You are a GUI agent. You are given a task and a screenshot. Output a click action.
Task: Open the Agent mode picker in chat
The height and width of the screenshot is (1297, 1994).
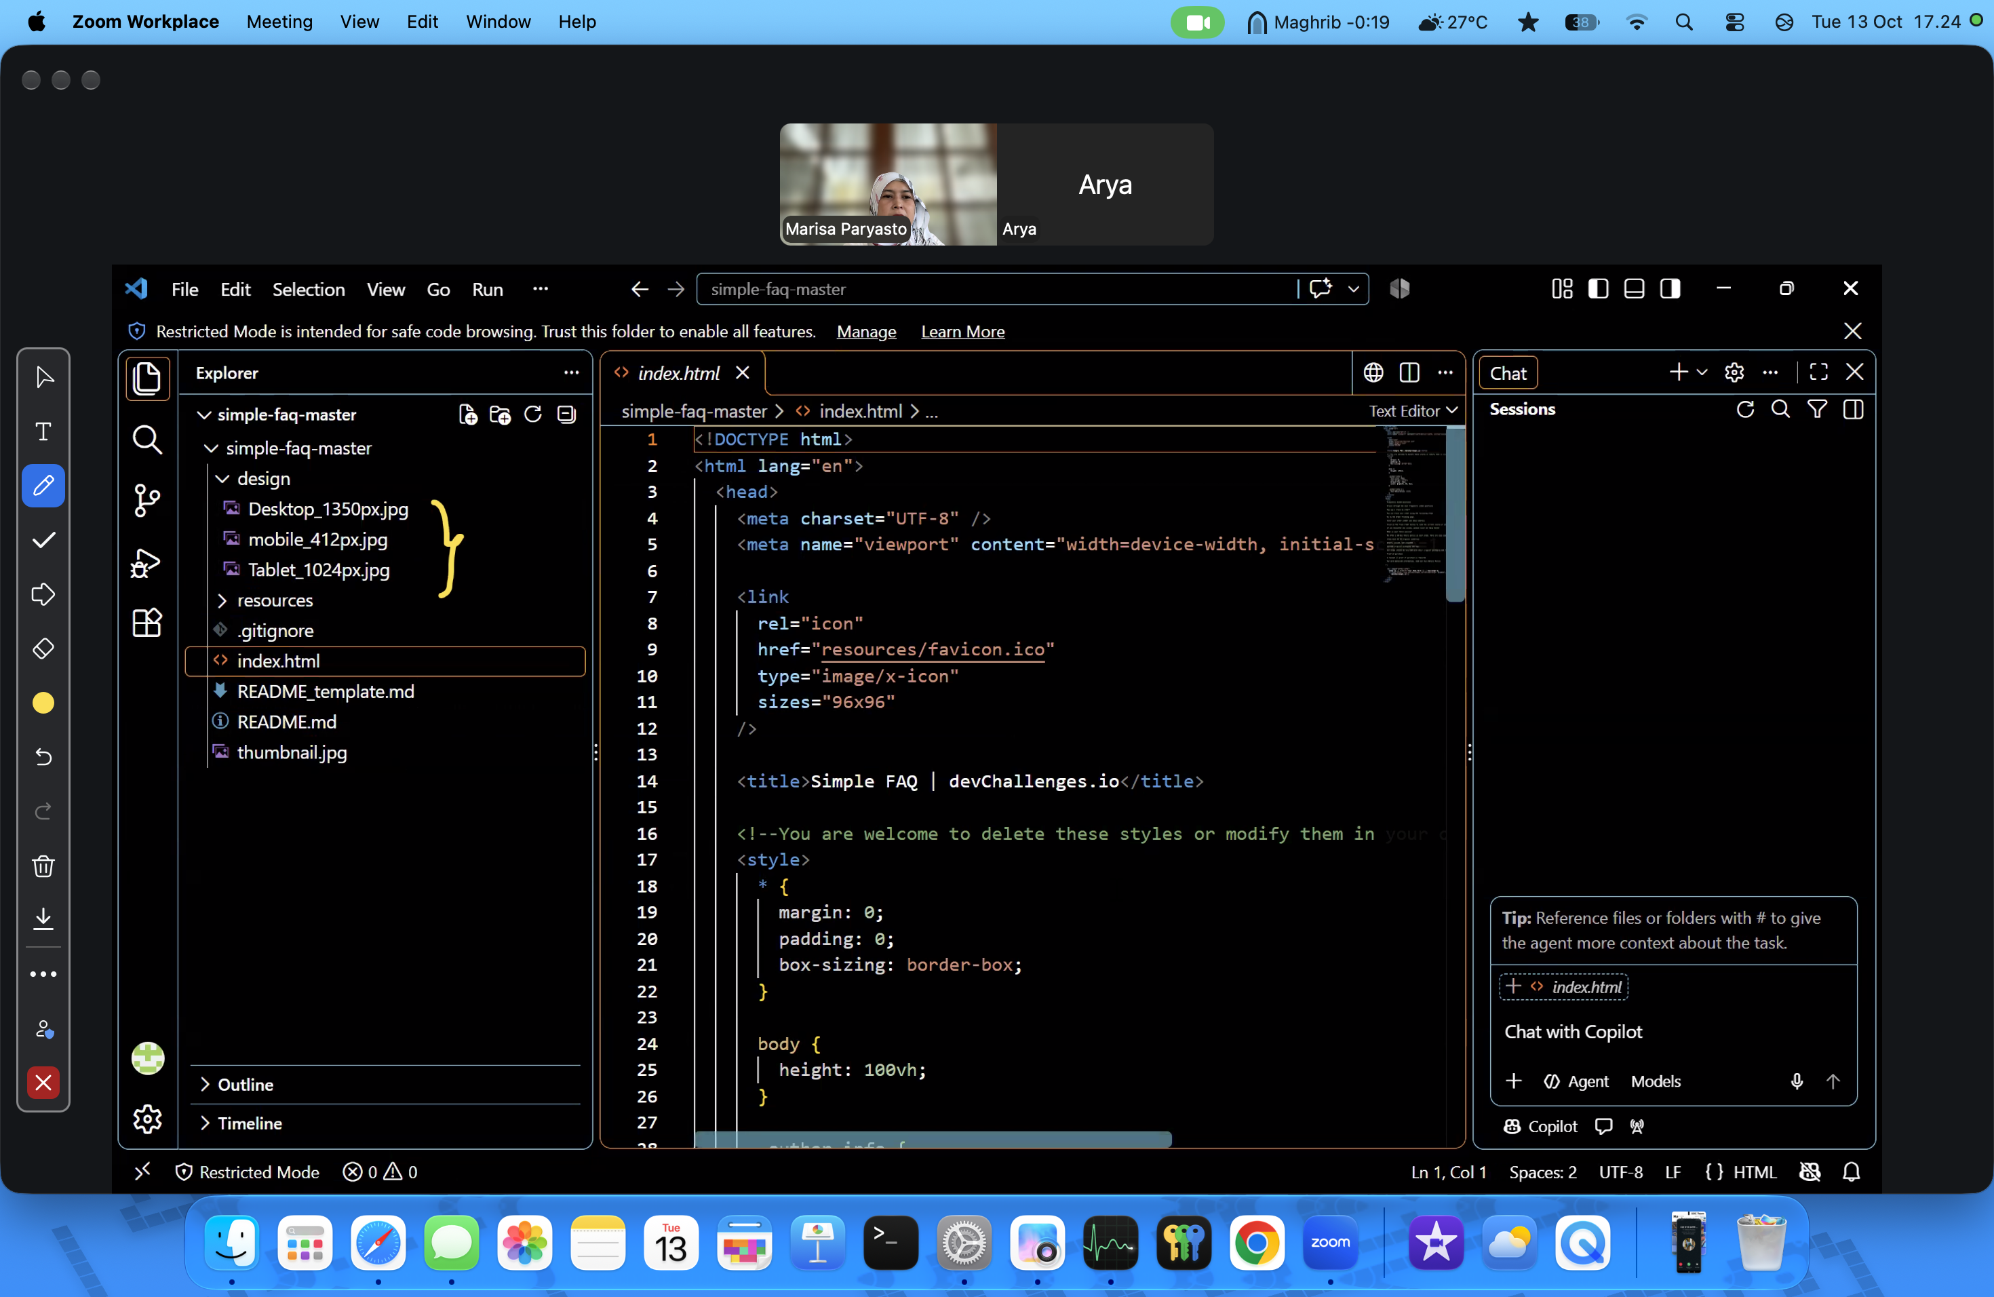pyautogui.click(x=1576, y=1081)
